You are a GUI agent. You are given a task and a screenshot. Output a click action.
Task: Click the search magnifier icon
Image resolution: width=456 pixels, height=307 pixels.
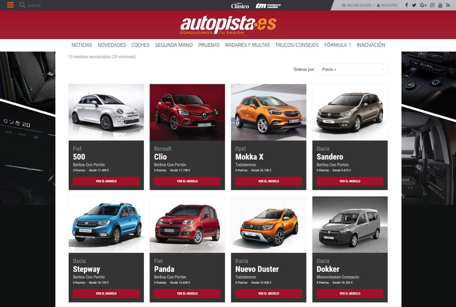point(22,5)
